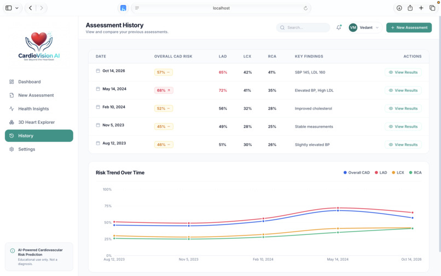View Results for Feb 10, 2024
Viewport: 441px width, 276px height.
pyautogui.click(x=403, y=108)
